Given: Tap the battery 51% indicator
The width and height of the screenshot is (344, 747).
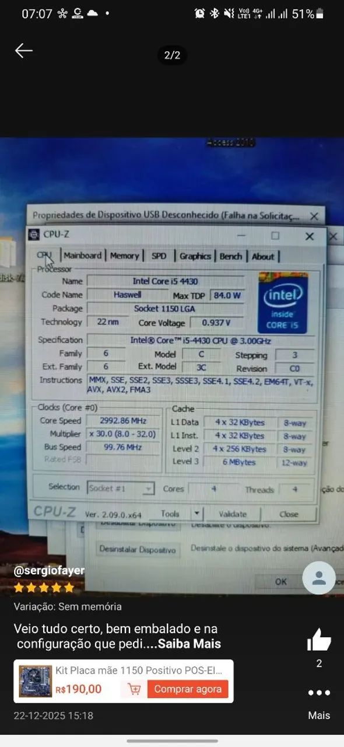Looking at the screenshot, I should tap(308, 13).
